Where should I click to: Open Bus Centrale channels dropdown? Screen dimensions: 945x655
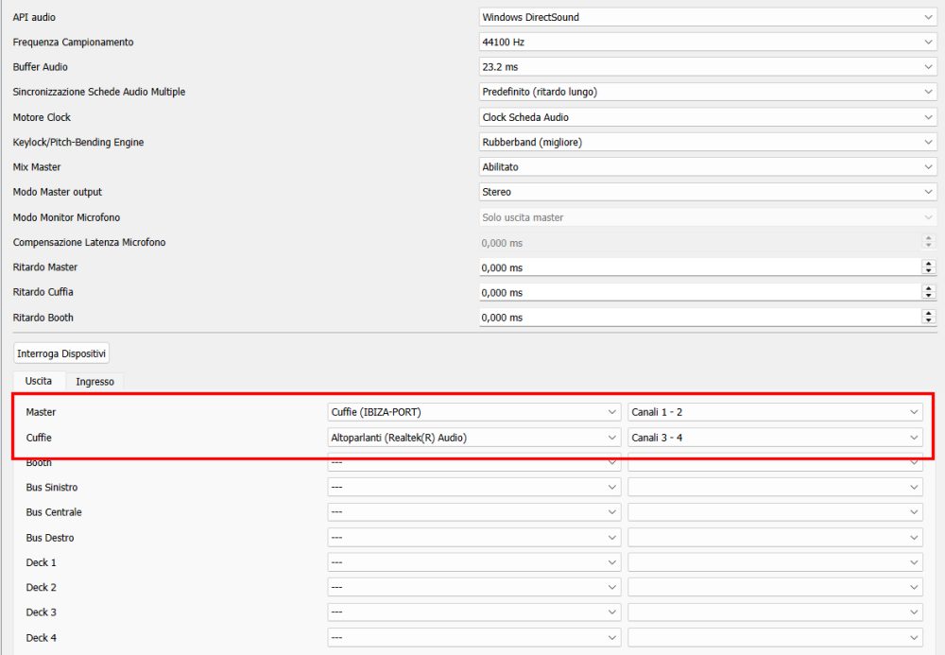775,512
